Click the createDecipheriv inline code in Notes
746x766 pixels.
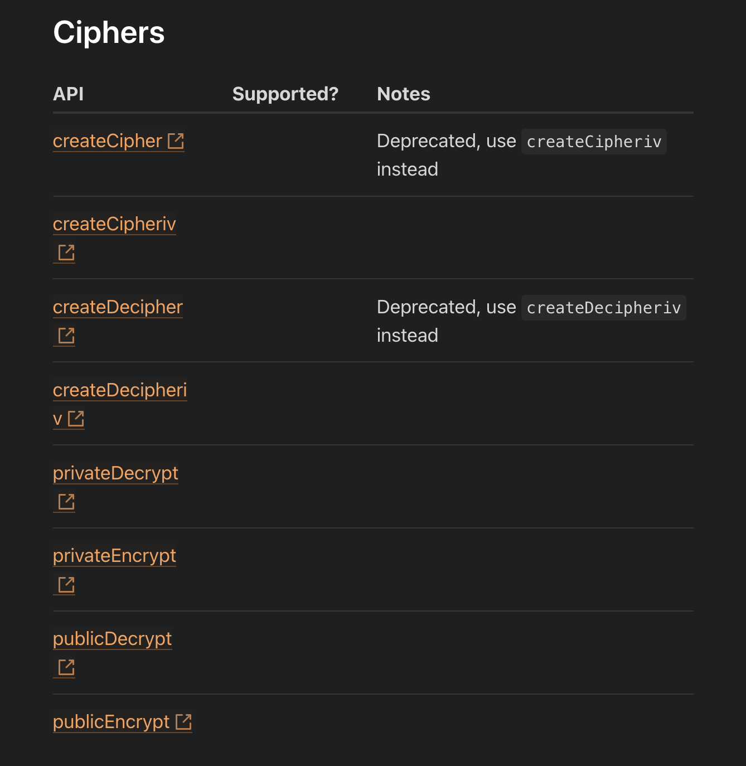[x=604, y=308]
